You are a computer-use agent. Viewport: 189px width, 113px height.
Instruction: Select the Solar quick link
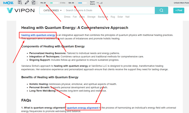120,17
